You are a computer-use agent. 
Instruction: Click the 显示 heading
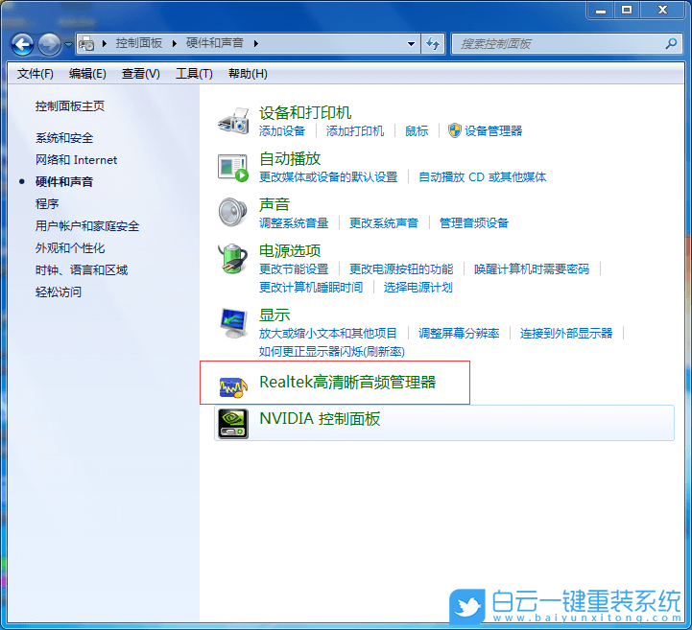click(274, 315)
